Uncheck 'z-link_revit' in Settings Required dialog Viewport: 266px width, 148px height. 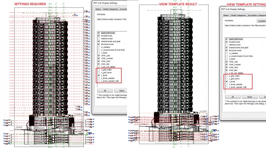pos(99,61)
